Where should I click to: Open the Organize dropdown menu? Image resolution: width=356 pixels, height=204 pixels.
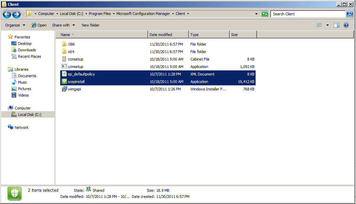click(15, 25)
